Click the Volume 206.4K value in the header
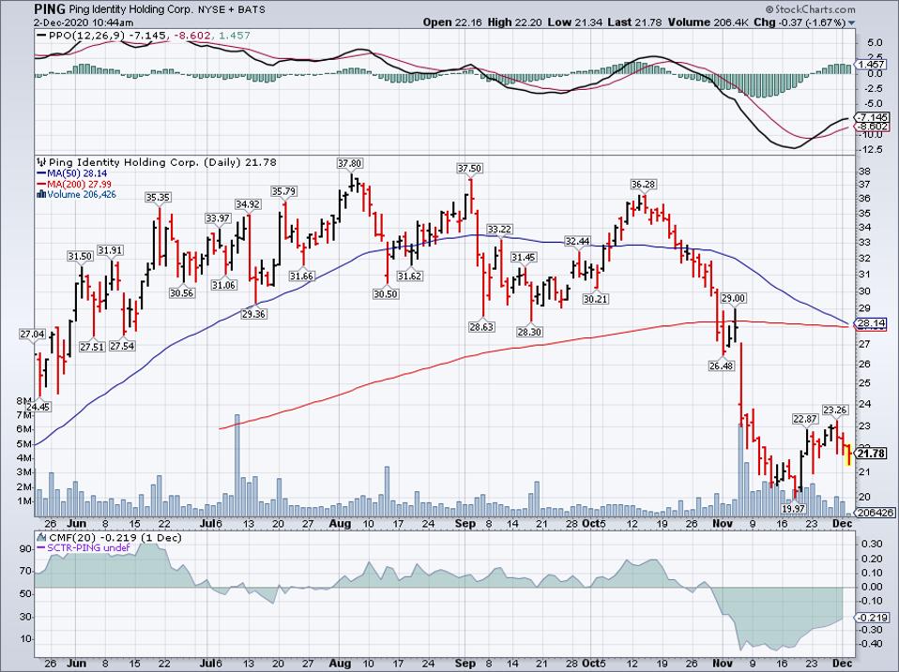This screenshot has width=899, height=672. pyautogui.click(x=707, y=22)
